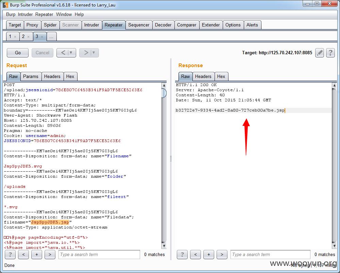The image size is (340, 273).
Task: Open the Intruder menu
Action: pyautogui.click(x=25, y=15)
